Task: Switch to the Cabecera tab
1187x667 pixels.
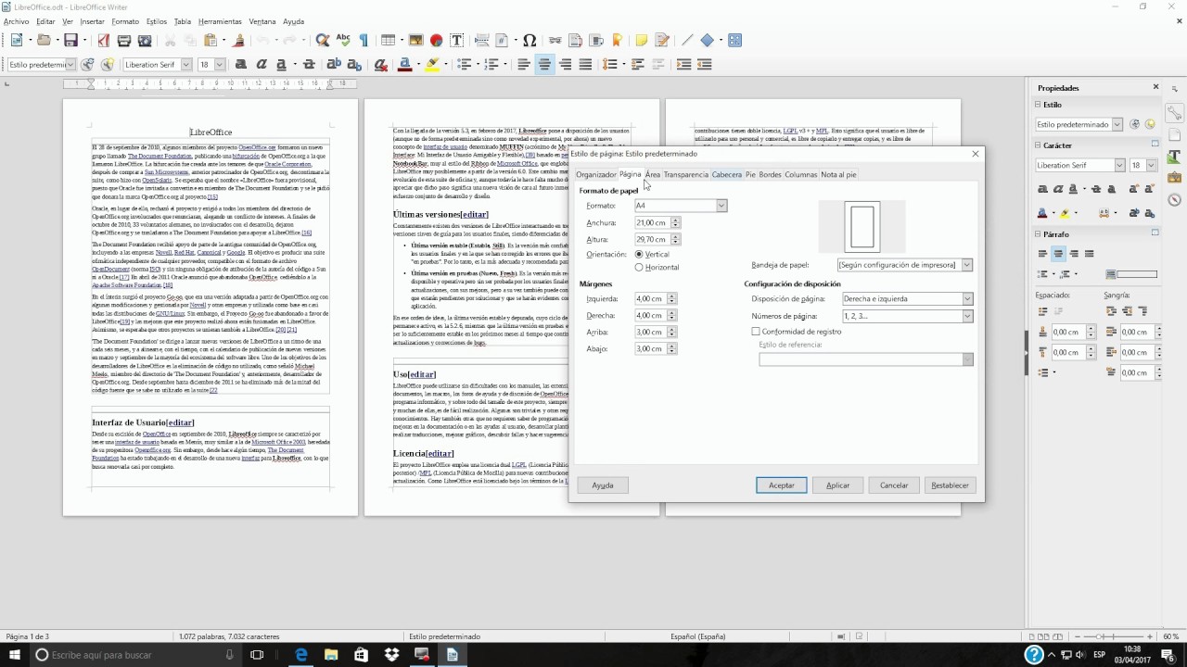Action: point(726,174)
